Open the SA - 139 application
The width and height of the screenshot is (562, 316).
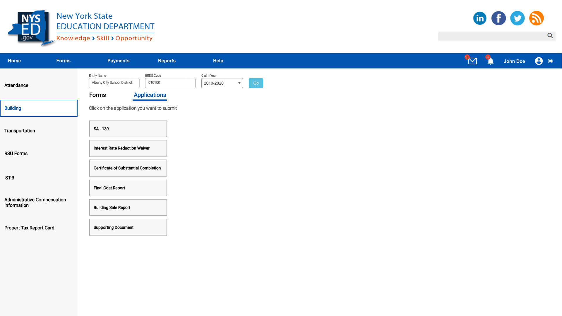pos(128,129)
